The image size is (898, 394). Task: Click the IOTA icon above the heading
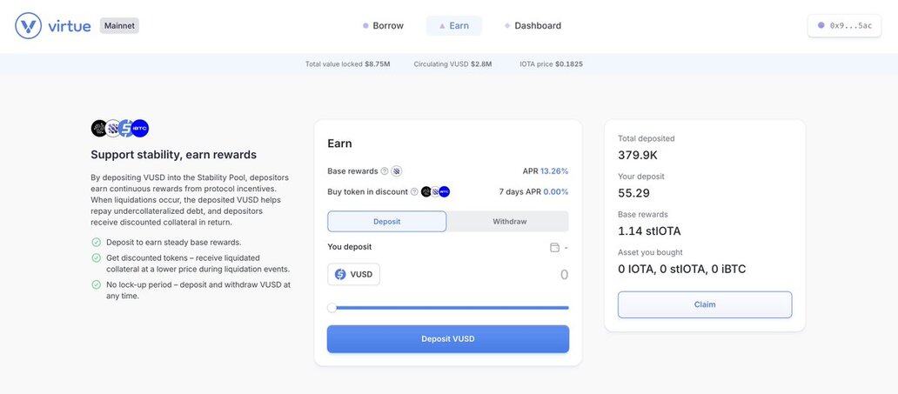coord(99,129)
